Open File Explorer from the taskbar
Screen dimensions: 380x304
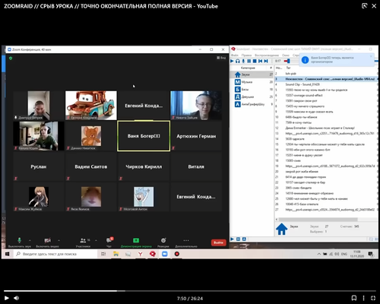coord(116,254)
